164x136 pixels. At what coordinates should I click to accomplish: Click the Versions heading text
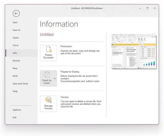click(x=65, y=97)
